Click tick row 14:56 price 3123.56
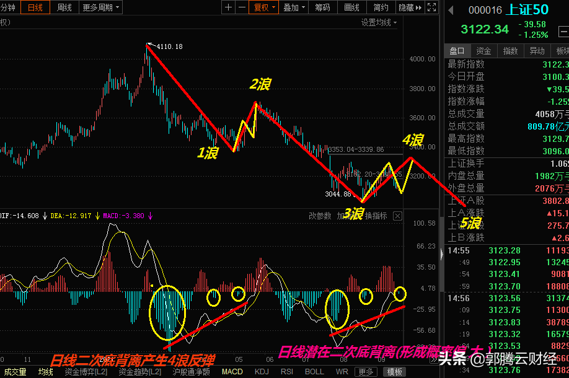569x378 pixels. [505, 299]
